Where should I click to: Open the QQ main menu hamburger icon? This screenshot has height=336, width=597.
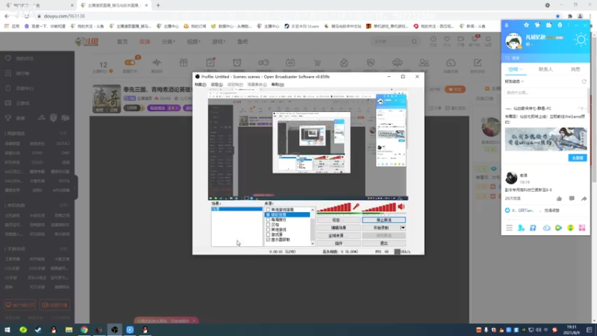[x=509, y=228]
